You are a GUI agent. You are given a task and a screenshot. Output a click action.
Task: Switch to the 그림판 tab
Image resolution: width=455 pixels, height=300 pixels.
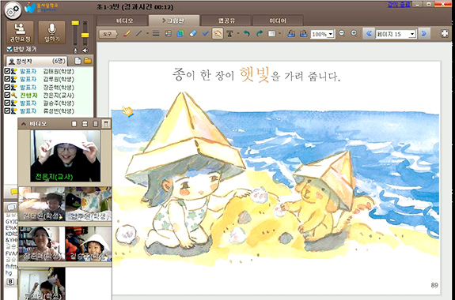174,21
